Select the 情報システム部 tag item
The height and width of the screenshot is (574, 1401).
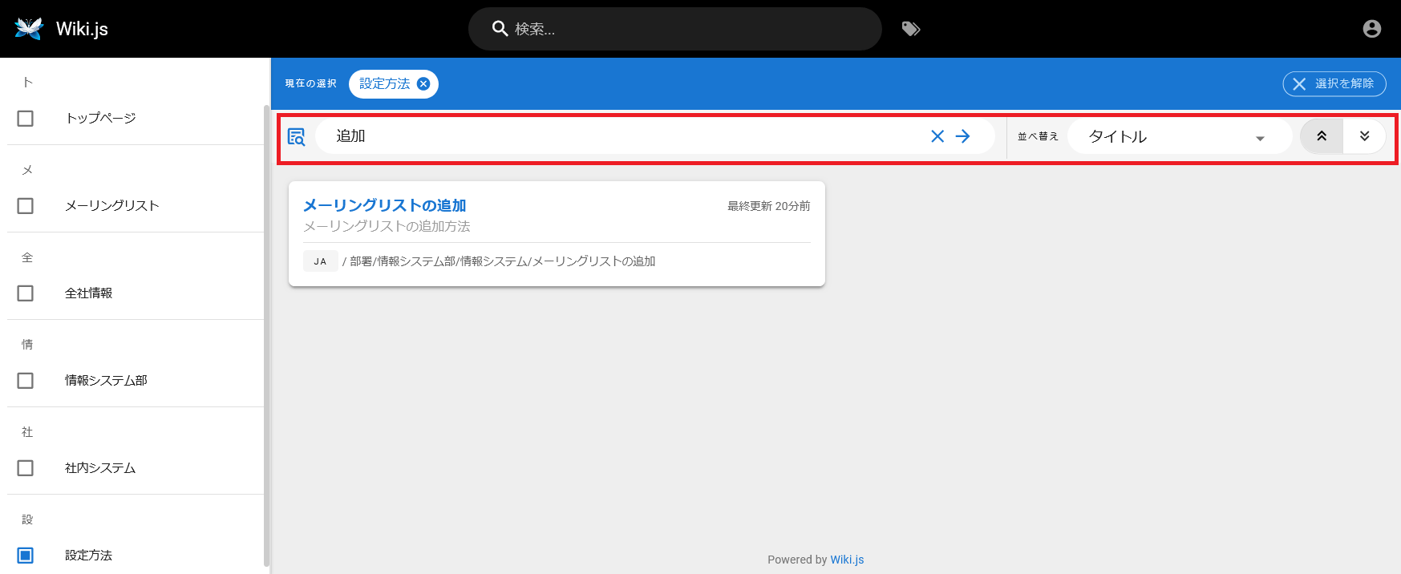[106, 381]
